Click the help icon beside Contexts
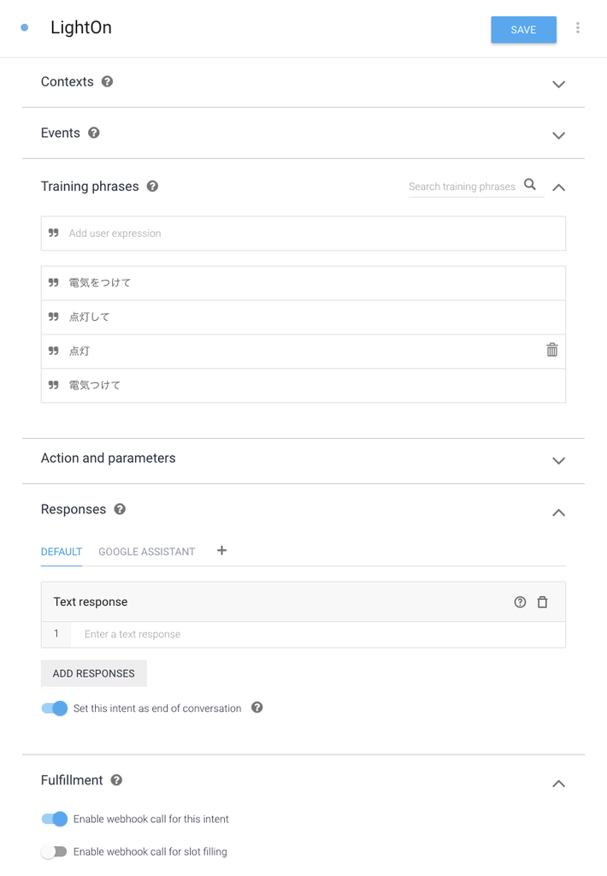Image resolution: width=607 pixels, height=876 pixels. (x=107, y=82)
